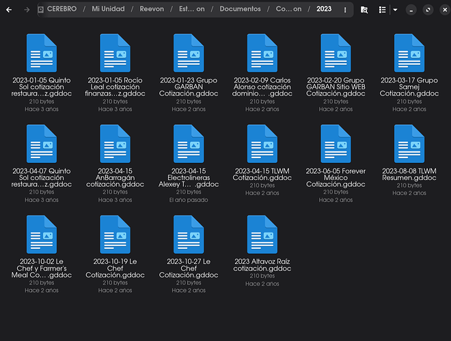Expand the view options dropdown arrow
Viewport: 451px width, 341px height.
(394, 10)
